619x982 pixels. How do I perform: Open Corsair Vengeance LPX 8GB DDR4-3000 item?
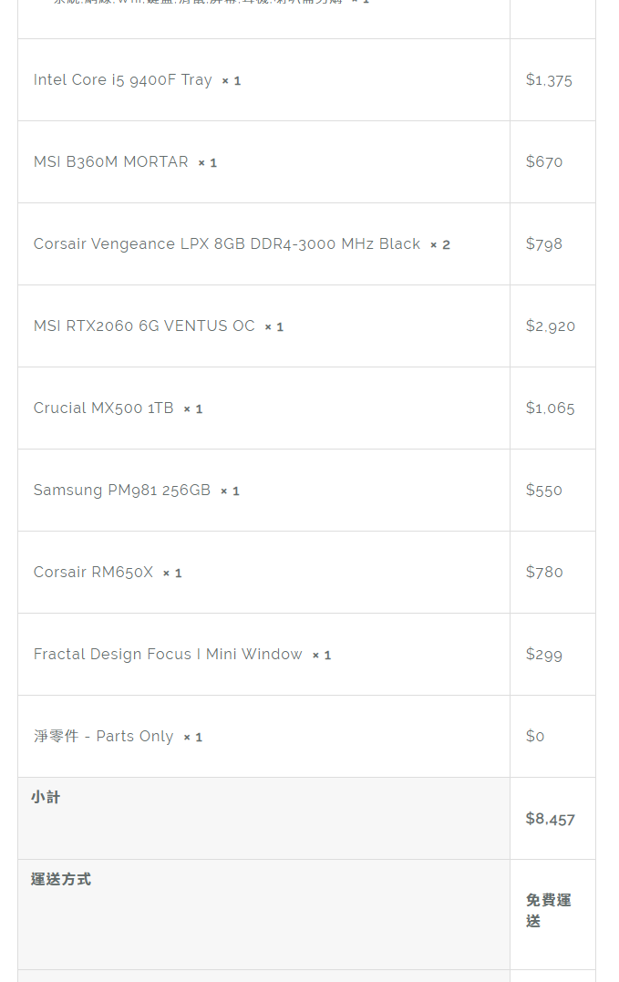coord(226,244)
